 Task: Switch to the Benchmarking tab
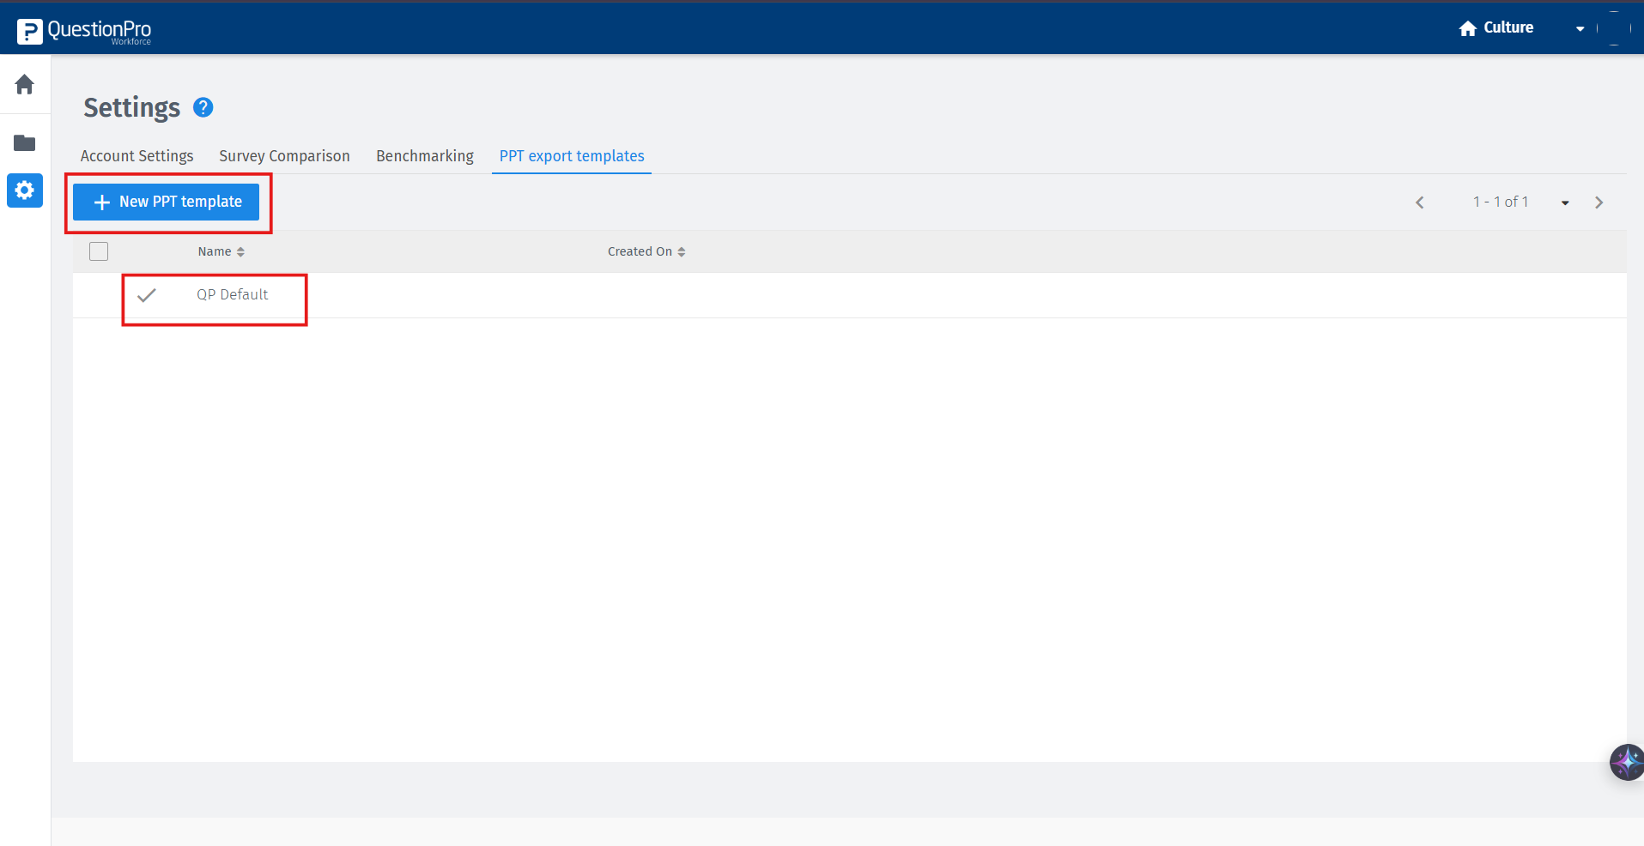(424, 155)
